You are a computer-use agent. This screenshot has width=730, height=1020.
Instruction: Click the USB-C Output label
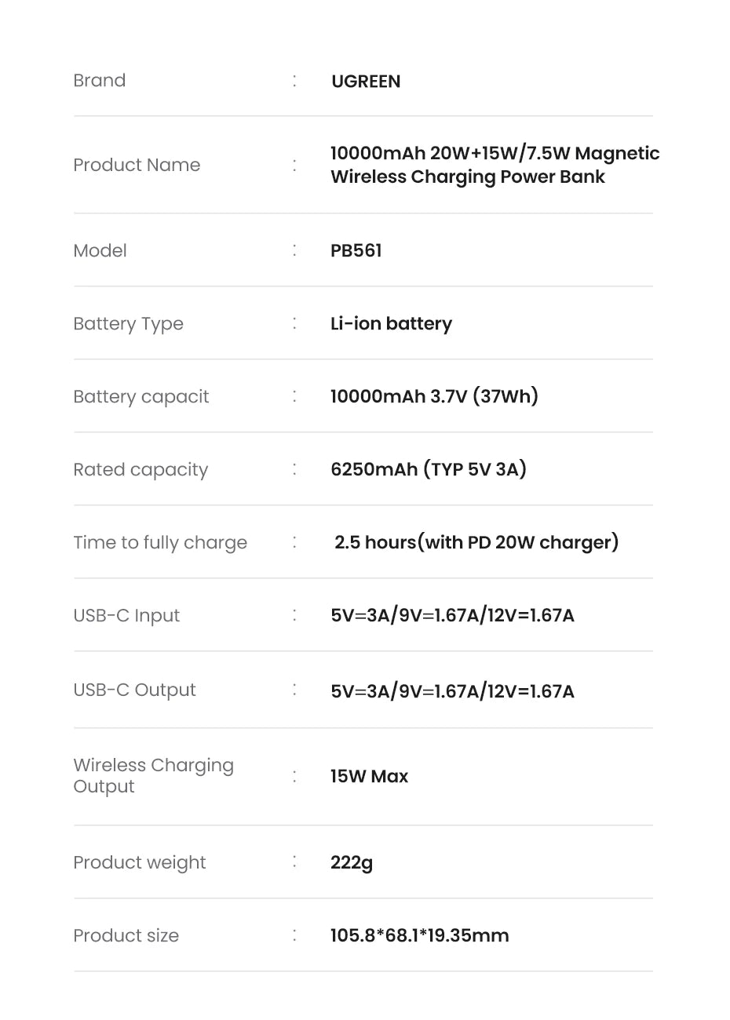click(134, 690)
